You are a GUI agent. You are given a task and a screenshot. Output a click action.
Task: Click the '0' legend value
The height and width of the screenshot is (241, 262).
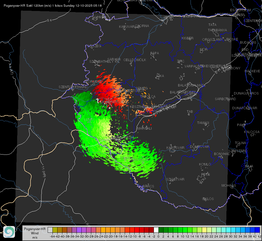pyautogui.click(x=158, y=236)
